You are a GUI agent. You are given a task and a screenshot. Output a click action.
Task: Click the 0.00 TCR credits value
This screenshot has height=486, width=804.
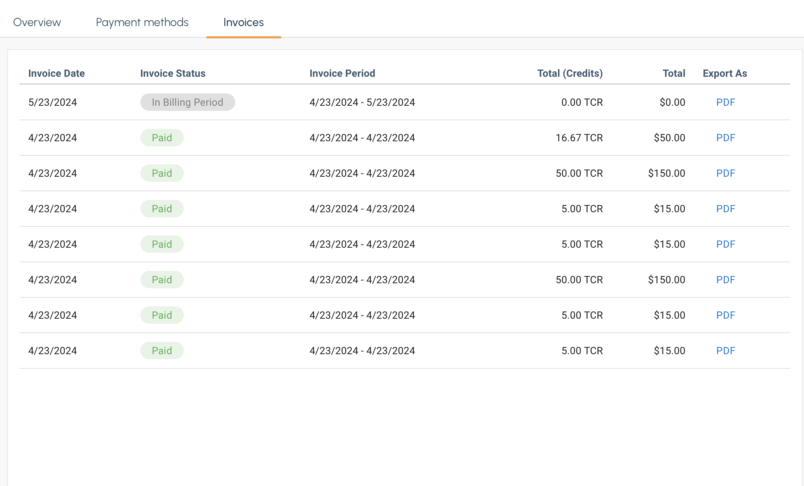pyautogui.click(x=582, y=102)
